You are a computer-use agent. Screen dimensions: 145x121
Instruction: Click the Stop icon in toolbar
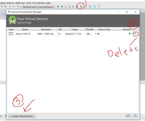76,7
